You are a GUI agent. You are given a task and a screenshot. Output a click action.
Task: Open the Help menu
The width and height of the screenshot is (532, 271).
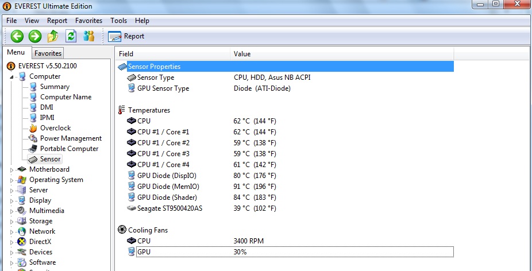142,21
